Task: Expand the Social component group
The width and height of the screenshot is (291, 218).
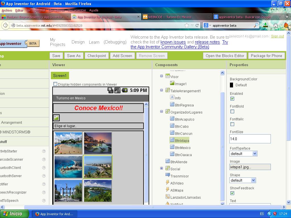Action: (161, 168)
